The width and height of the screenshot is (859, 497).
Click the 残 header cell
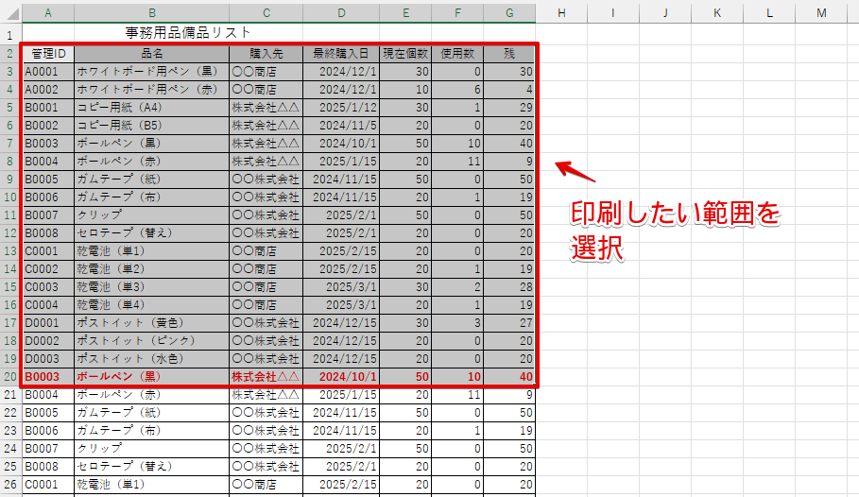(509, 54)
